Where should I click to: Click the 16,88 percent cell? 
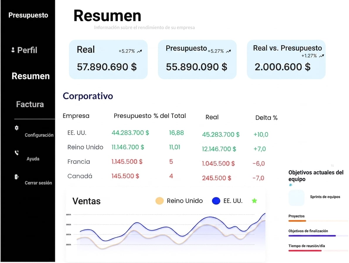pos(176,133)
